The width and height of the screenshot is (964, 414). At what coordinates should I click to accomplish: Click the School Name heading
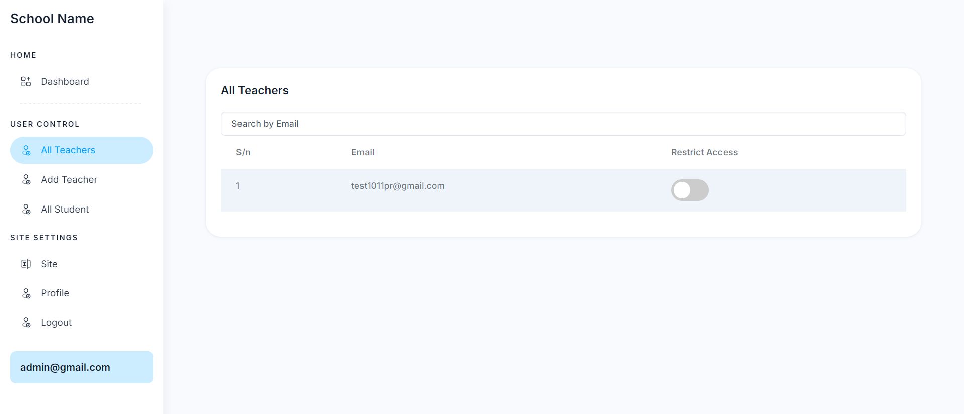pos(52,19)
